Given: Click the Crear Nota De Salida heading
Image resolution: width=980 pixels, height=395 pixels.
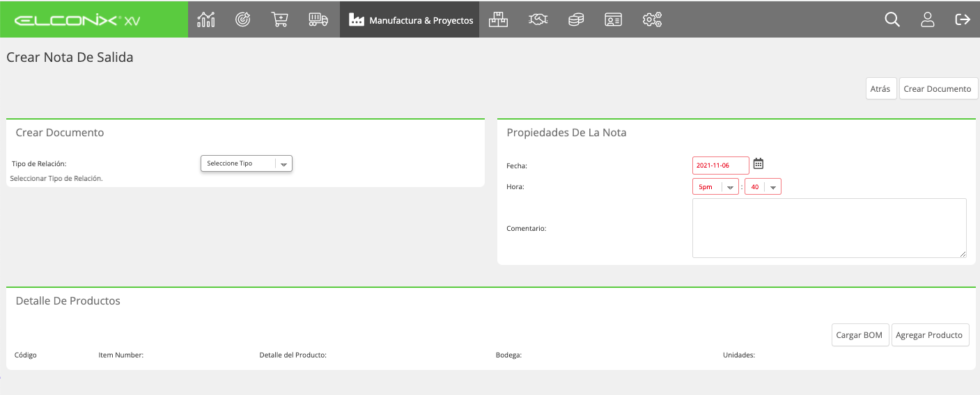Looking at the screenshot, I should 70,57.
